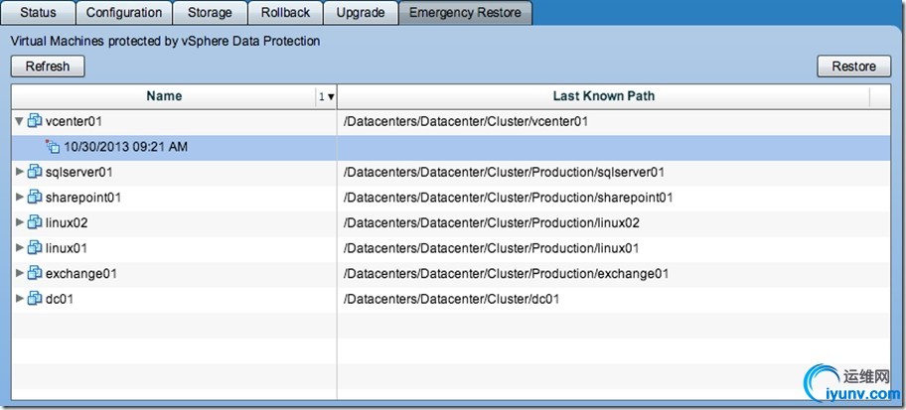This screenshot has width=906, height=410.
Task: Click the Refresh button
Action: pos(48,67)
